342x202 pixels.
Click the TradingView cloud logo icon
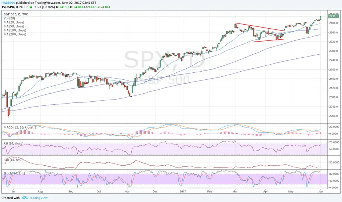[25, 198]
